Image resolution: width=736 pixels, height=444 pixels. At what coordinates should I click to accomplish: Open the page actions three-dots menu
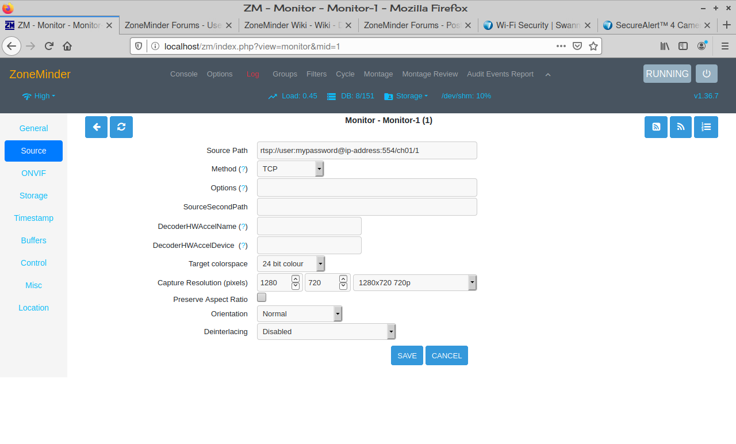pyautogui.click(x=561, y=46)
